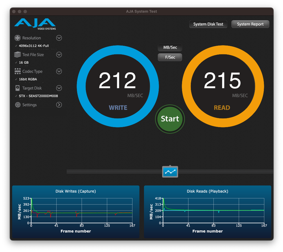Click the Disk Writes (Capture) graph
Screen dimensions: 283x252
75,212
